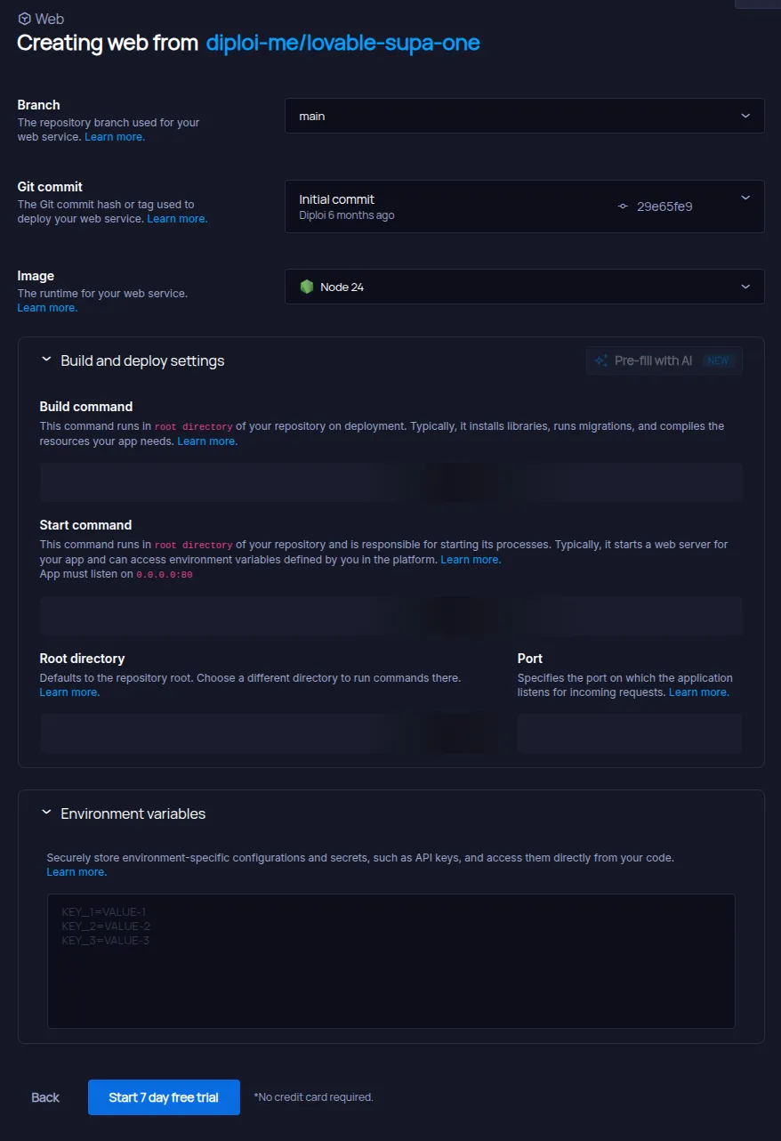The image size is (781, 1141).
Task: Click the Node.js runtime icon in Image selector
Action: point(309,287)
